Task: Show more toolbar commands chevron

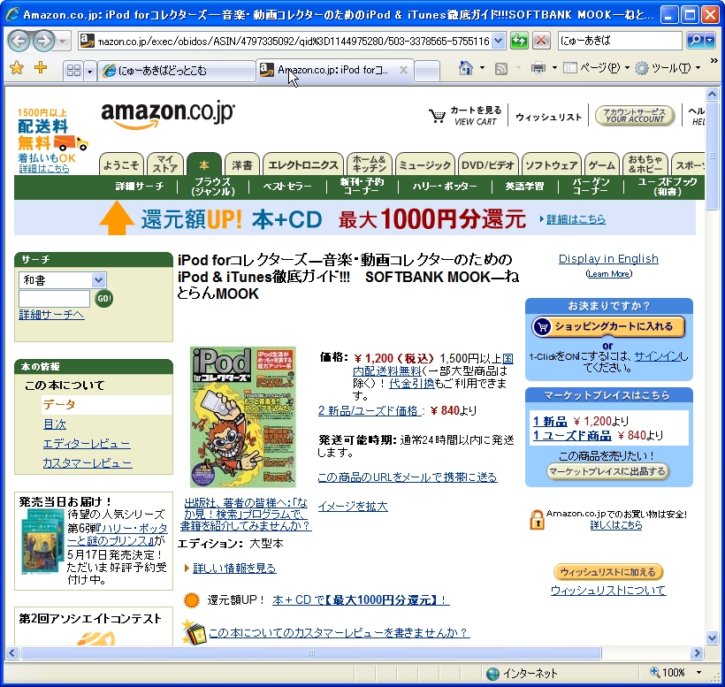Action: coord(714,60)
